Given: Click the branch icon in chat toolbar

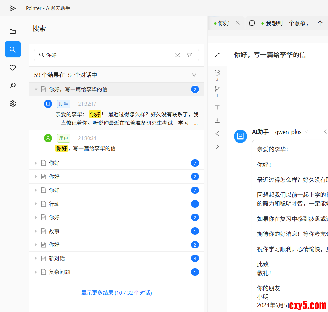Looking at the screenshot, I should pyautogui.click(x=217, y=89).
